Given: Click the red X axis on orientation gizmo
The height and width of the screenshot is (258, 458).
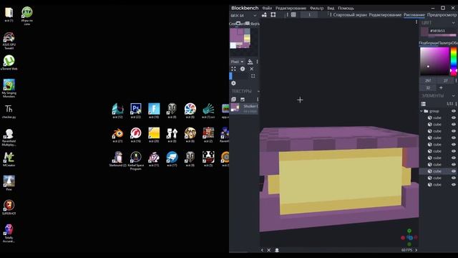Looking at the screenshot, I should coord(403,238).
